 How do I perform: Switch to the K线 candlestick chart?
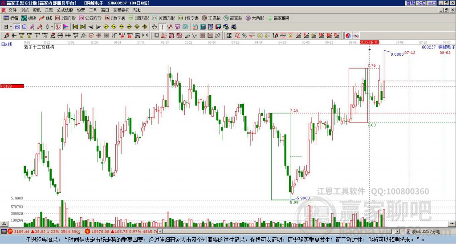pos(45,18)
